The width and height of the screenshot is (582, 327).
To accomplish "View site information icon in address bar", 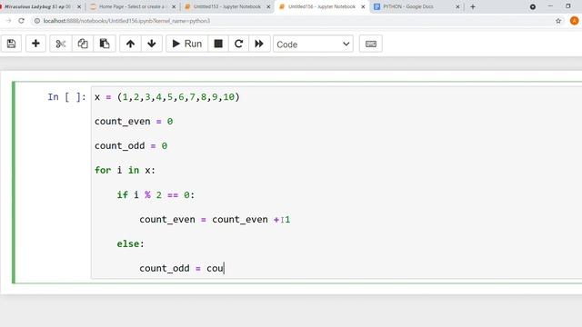I will point(36,21).
